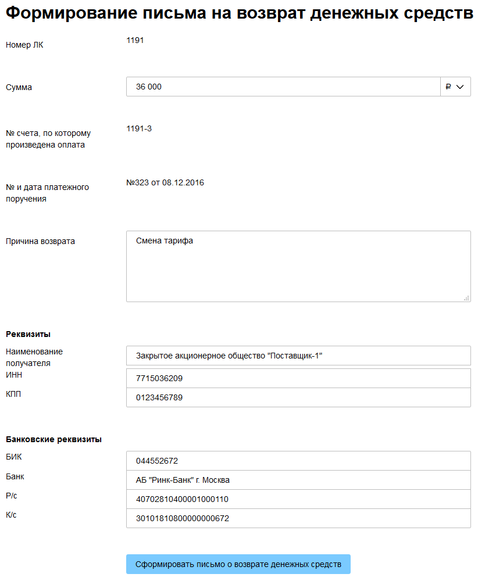478x581 pixels.
Task: Click the К/с correspondent account field
Action: pos(298,518)
